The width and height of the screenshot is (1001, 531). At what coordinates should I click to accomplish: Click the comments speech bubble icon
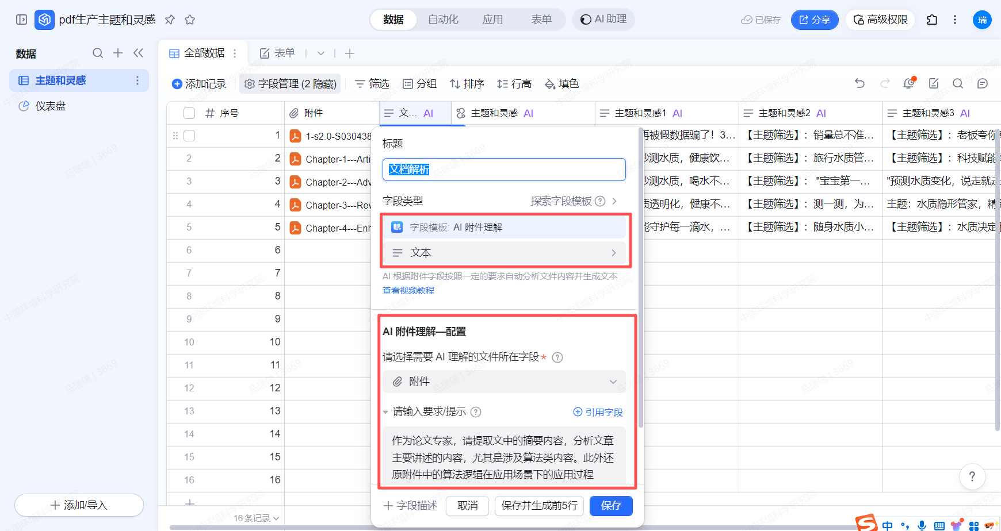tap(983, 83)
